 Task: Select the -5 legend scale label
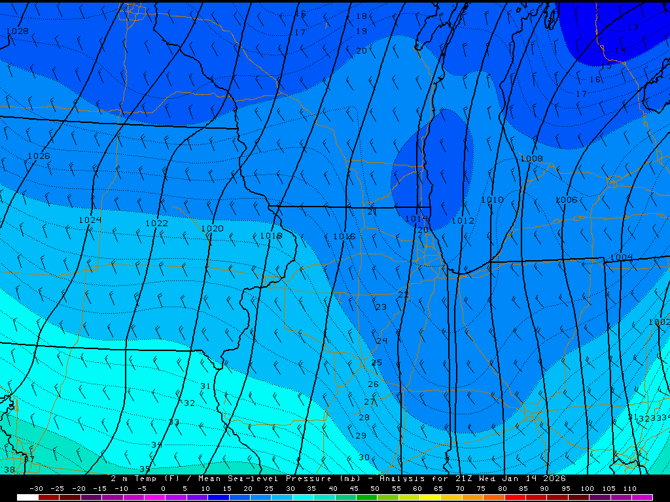[x=142, y=489]
